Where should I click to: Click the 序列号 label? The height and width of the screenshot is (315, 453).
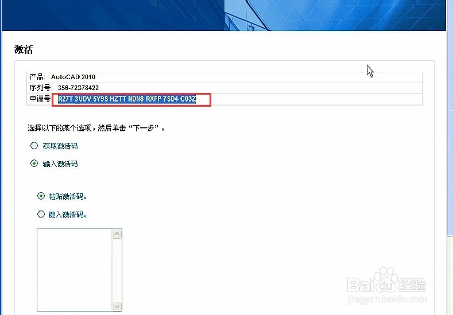pos(41,87)
